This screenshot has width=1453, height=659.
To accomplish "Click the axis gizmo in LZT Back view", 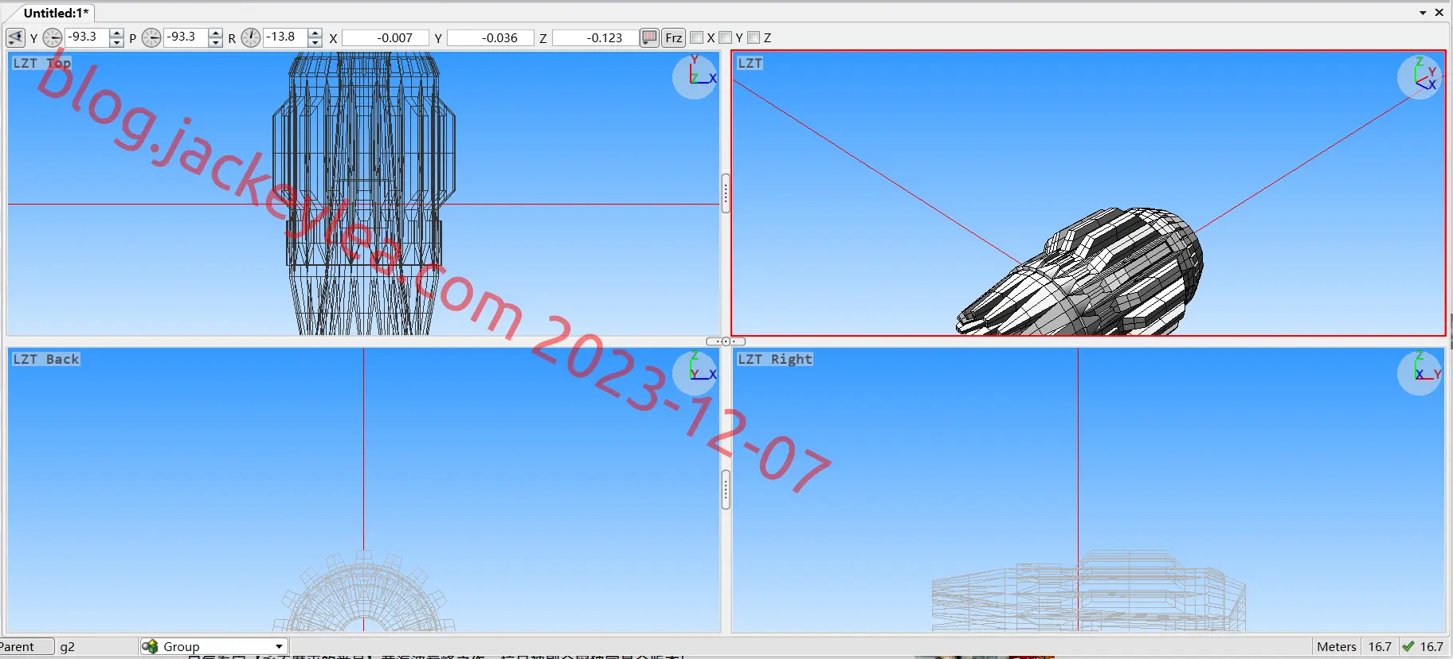I will pos(695,372).
